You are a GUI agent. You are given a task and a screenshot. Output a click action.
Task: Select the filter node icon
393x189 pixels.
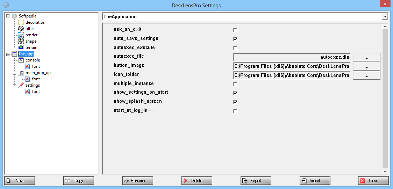[21, 29]
